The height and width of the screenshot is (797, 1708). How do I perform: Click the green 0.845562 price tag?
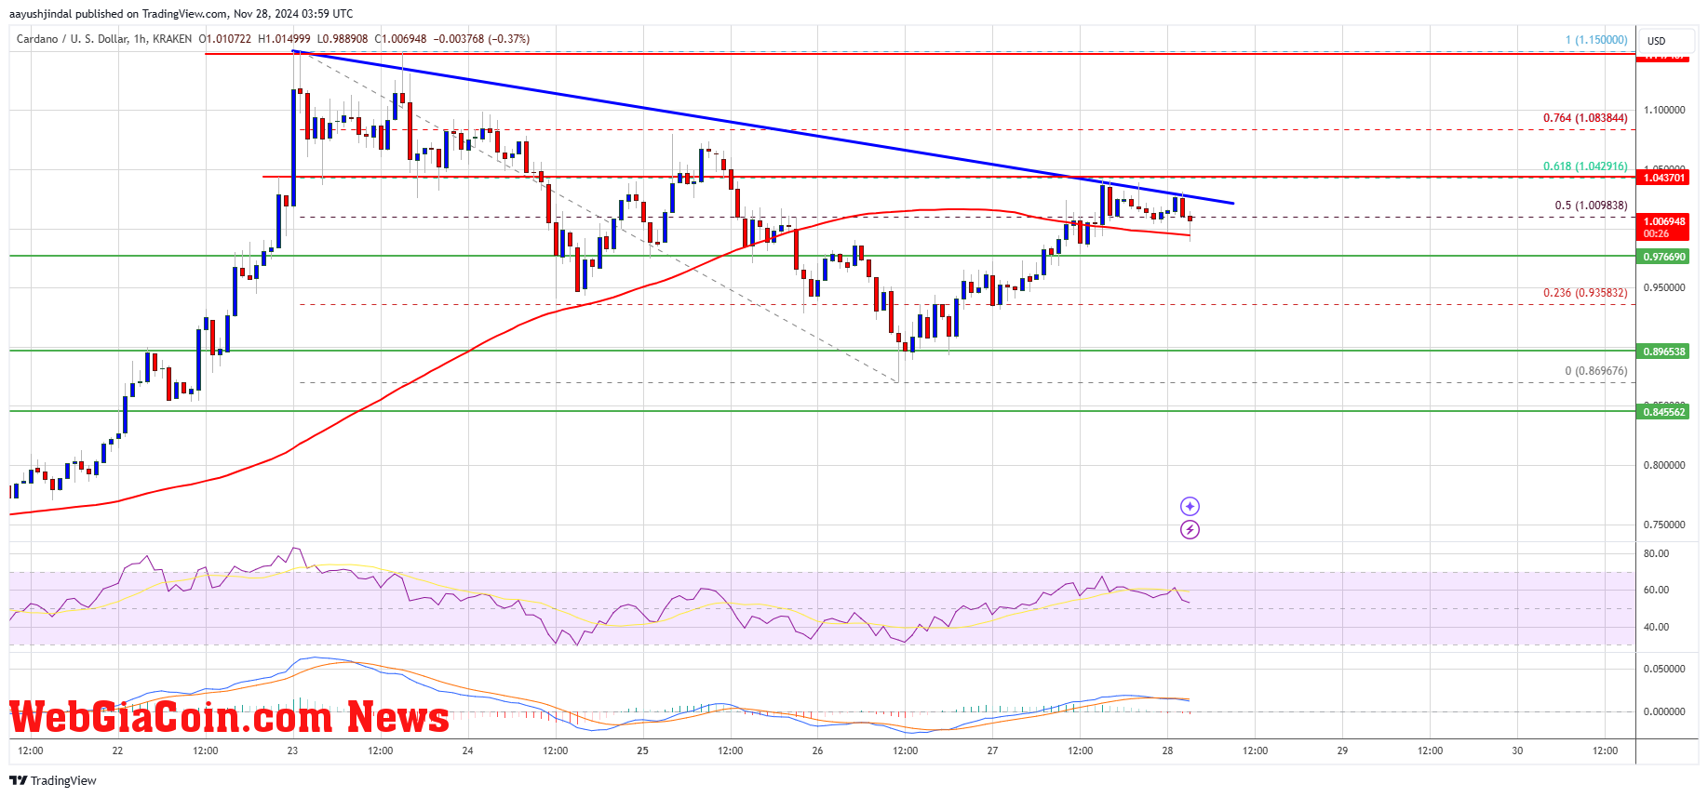pos(1663,412)
